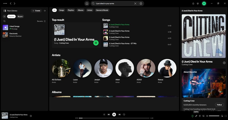The image size is (228, 120).
Task: Toggle repeat mode
Action: 124,115
